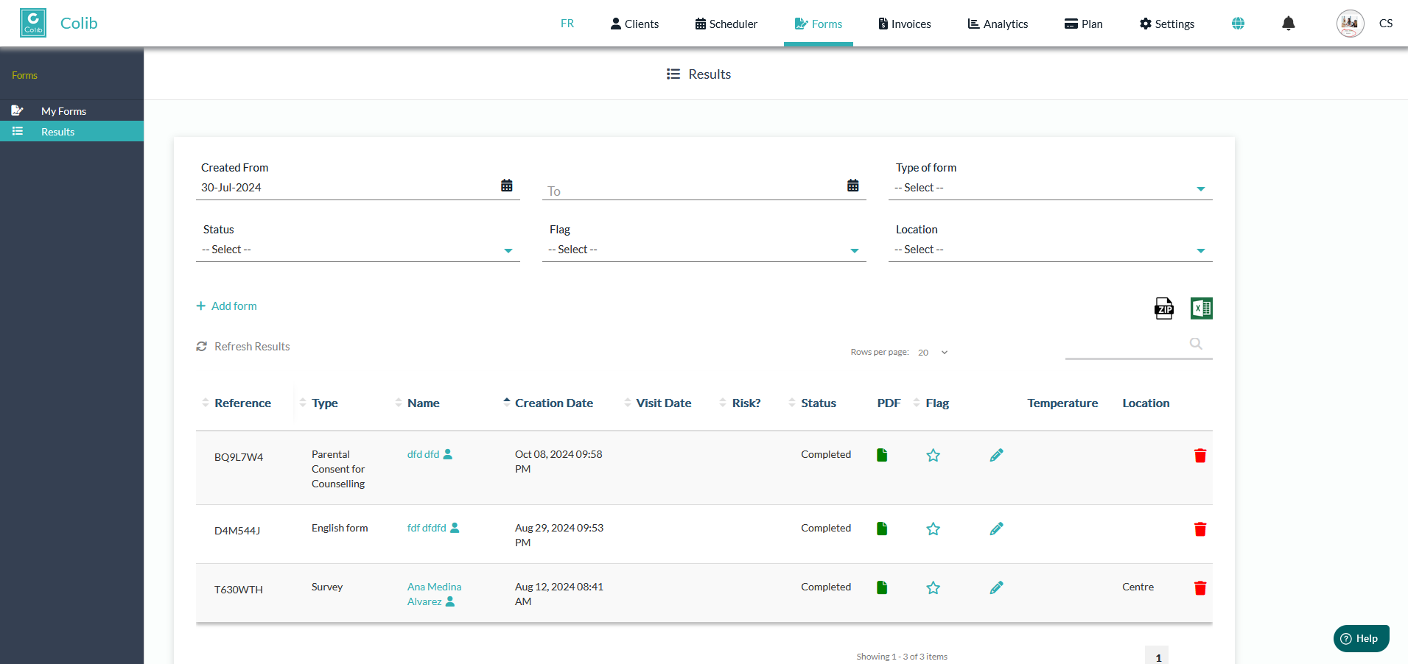1408x664 pixels.
Task: Sort table by Creation Date column
Action: point(553,403)
